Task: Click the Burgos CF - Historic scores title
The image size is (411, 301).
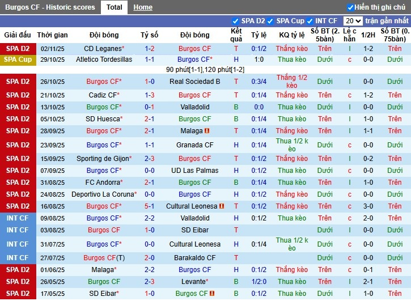Action: (x=50, y=7)
